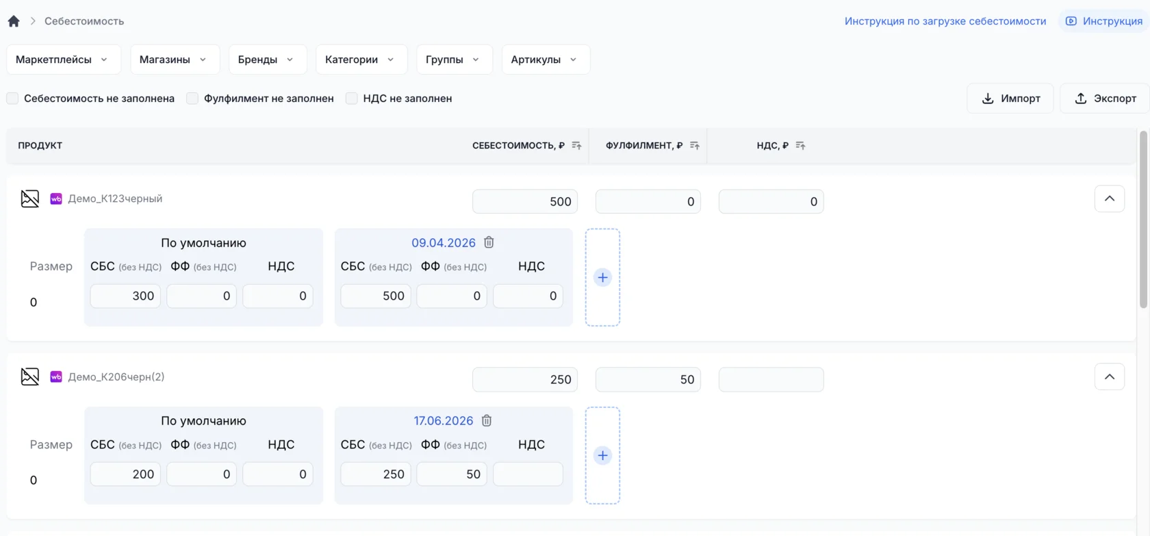Viewport: 1150px width, 536px height.
Task: Open Артикулы filter dropdown
Action: coord(546,60)
